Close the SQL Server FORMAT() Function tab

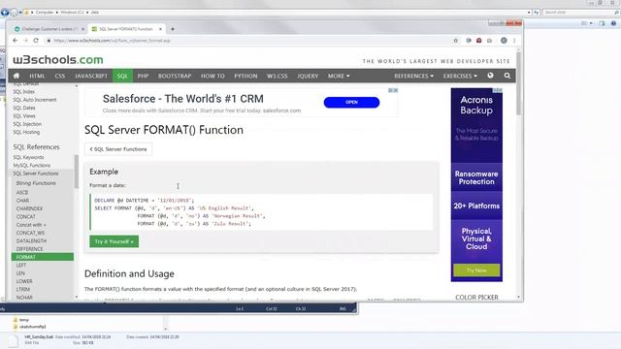160,29
